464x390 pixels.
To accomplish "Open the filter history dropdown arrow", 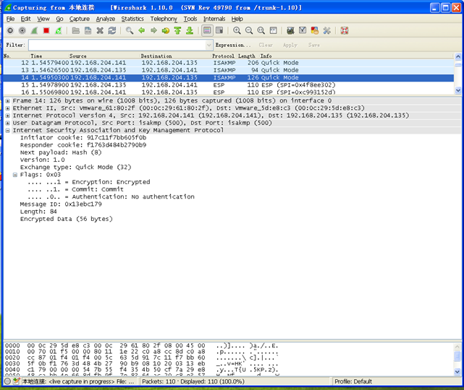I will [x=207, y=45].
